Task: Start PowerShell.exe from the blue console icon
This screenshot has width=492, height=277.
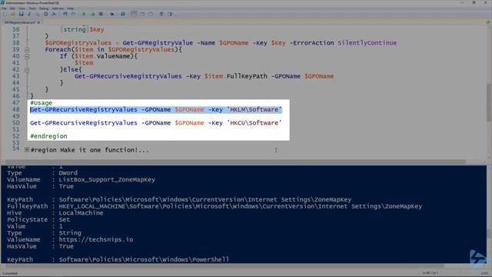Action: (123, 14)
